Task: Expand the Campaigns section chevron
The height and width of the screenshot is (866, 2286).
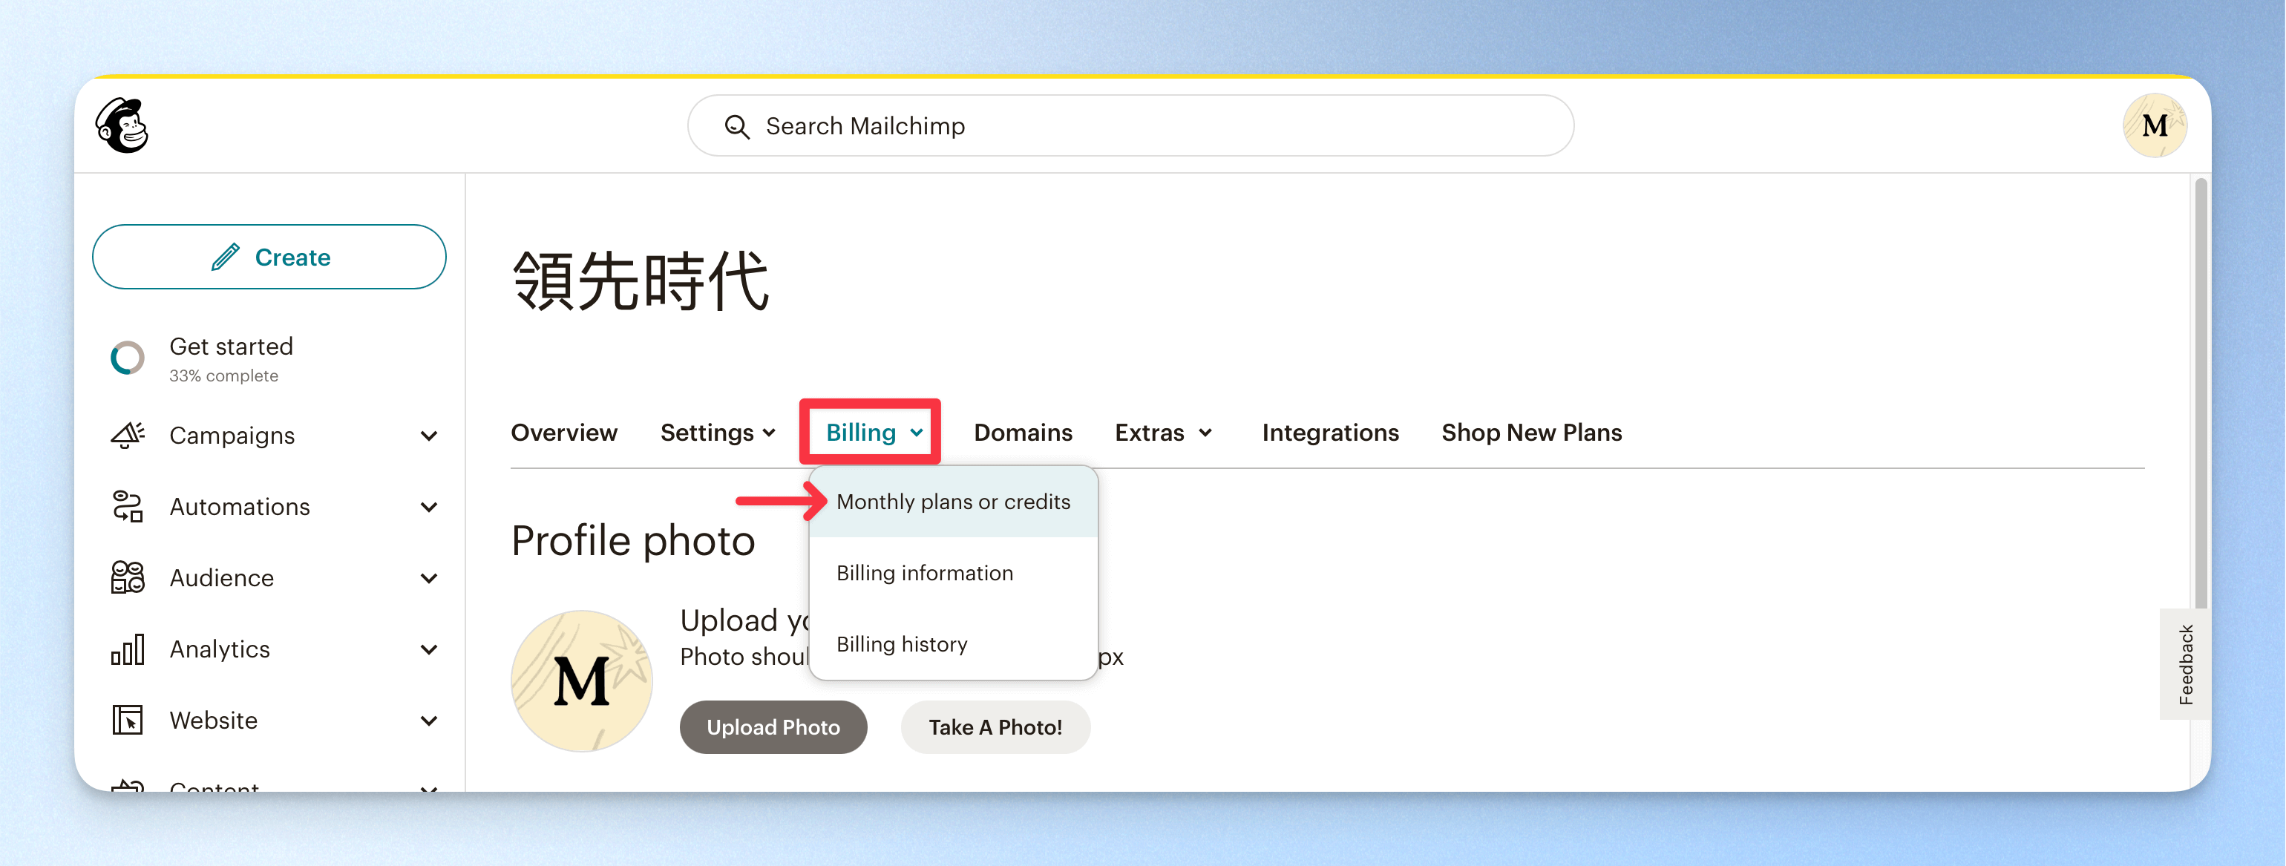Action: pyautogui.click(x=429, y=436)
